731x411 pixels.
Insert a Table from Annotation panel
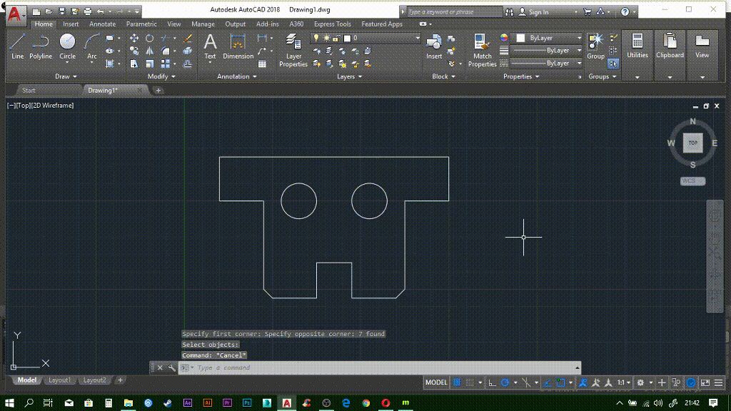click(x=263, y=64)
